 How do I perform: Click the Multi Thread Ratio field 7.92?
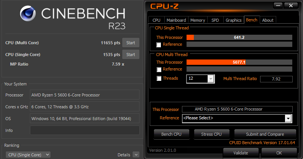click(x=276, y=79)
